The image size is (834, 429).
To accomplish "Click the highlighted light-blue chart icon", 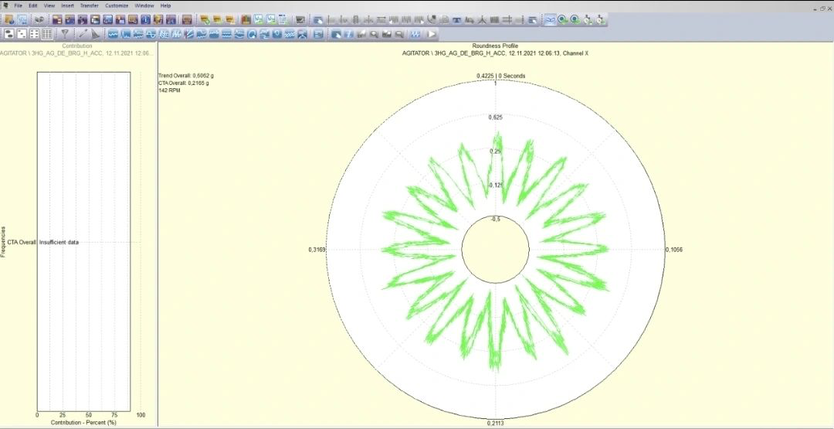I will (x=22, y=19).
